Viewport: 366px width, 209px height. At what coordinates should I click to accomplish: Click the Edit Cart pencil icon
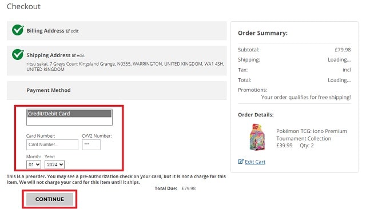point(240,162)
